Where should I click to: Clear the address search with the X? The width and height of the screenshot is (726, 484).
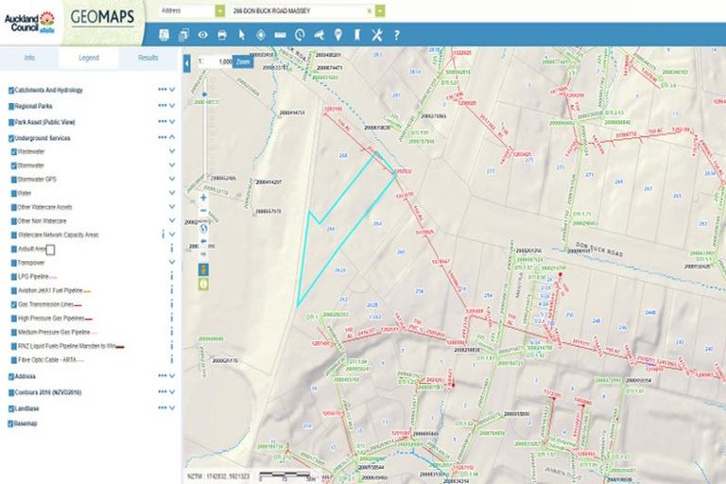pos(369,10)
